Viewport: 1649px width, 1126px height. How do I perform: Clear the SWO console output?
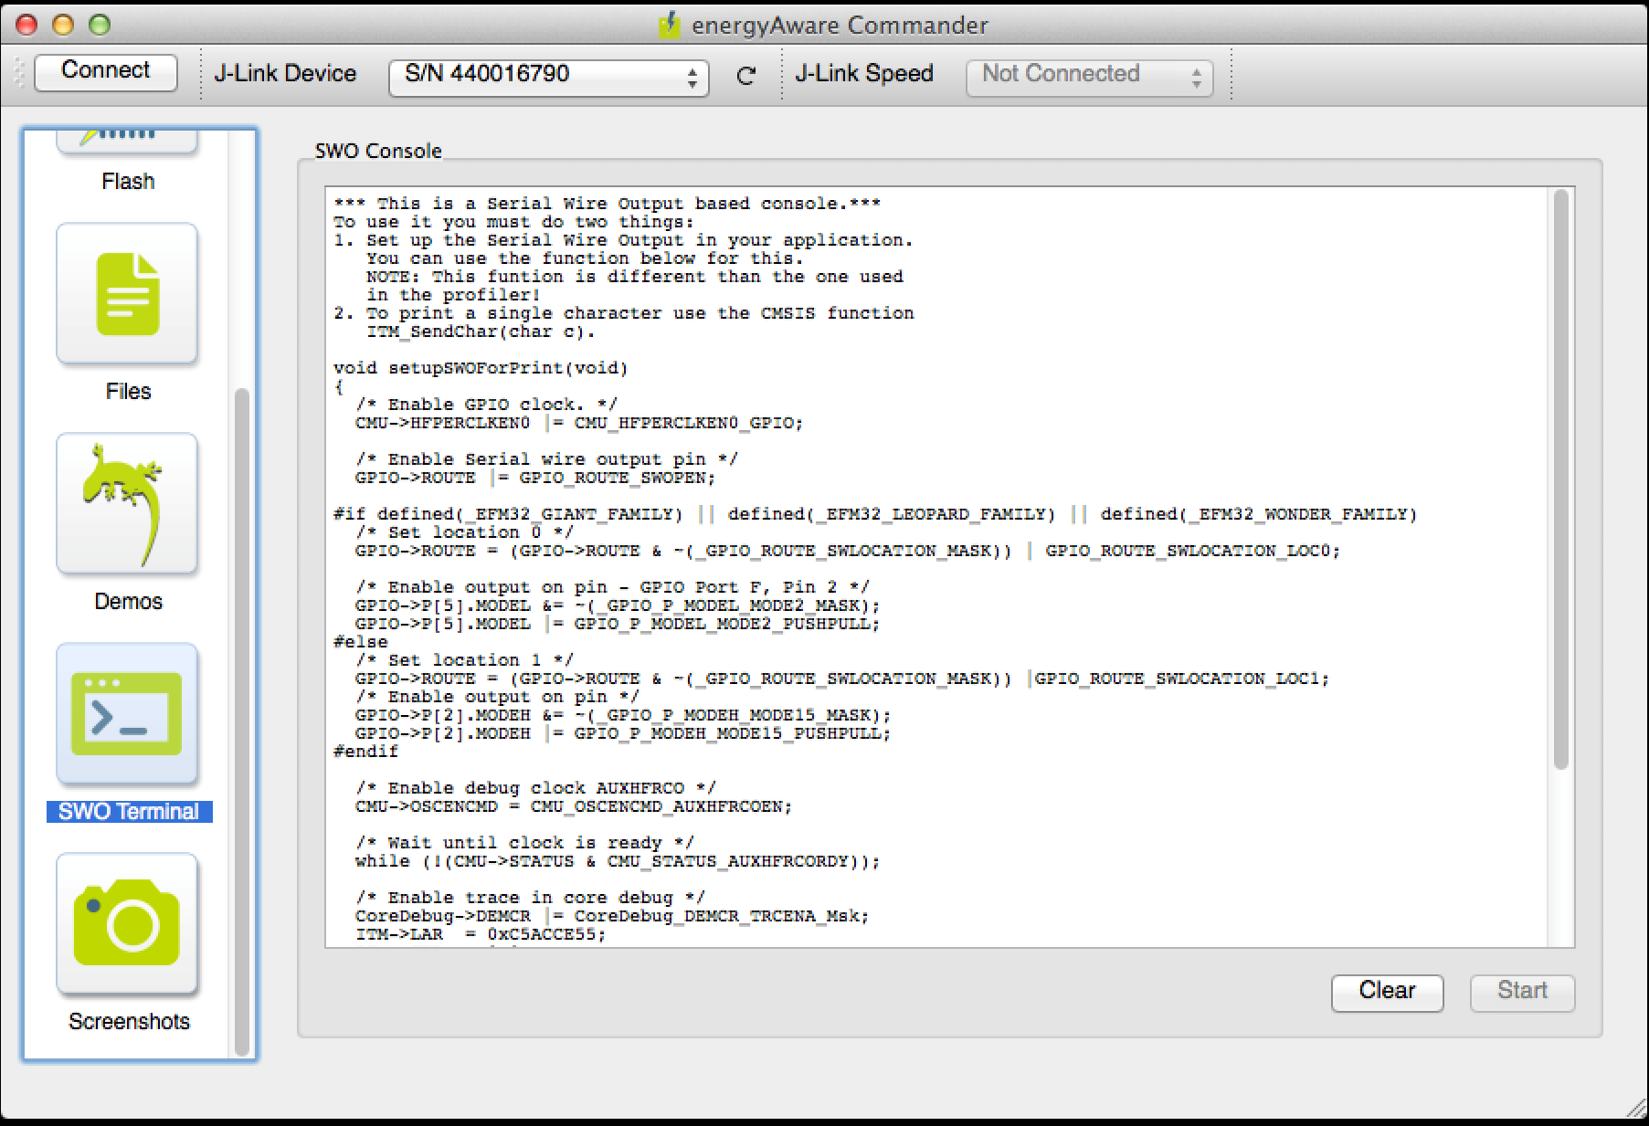(1386, 992)
